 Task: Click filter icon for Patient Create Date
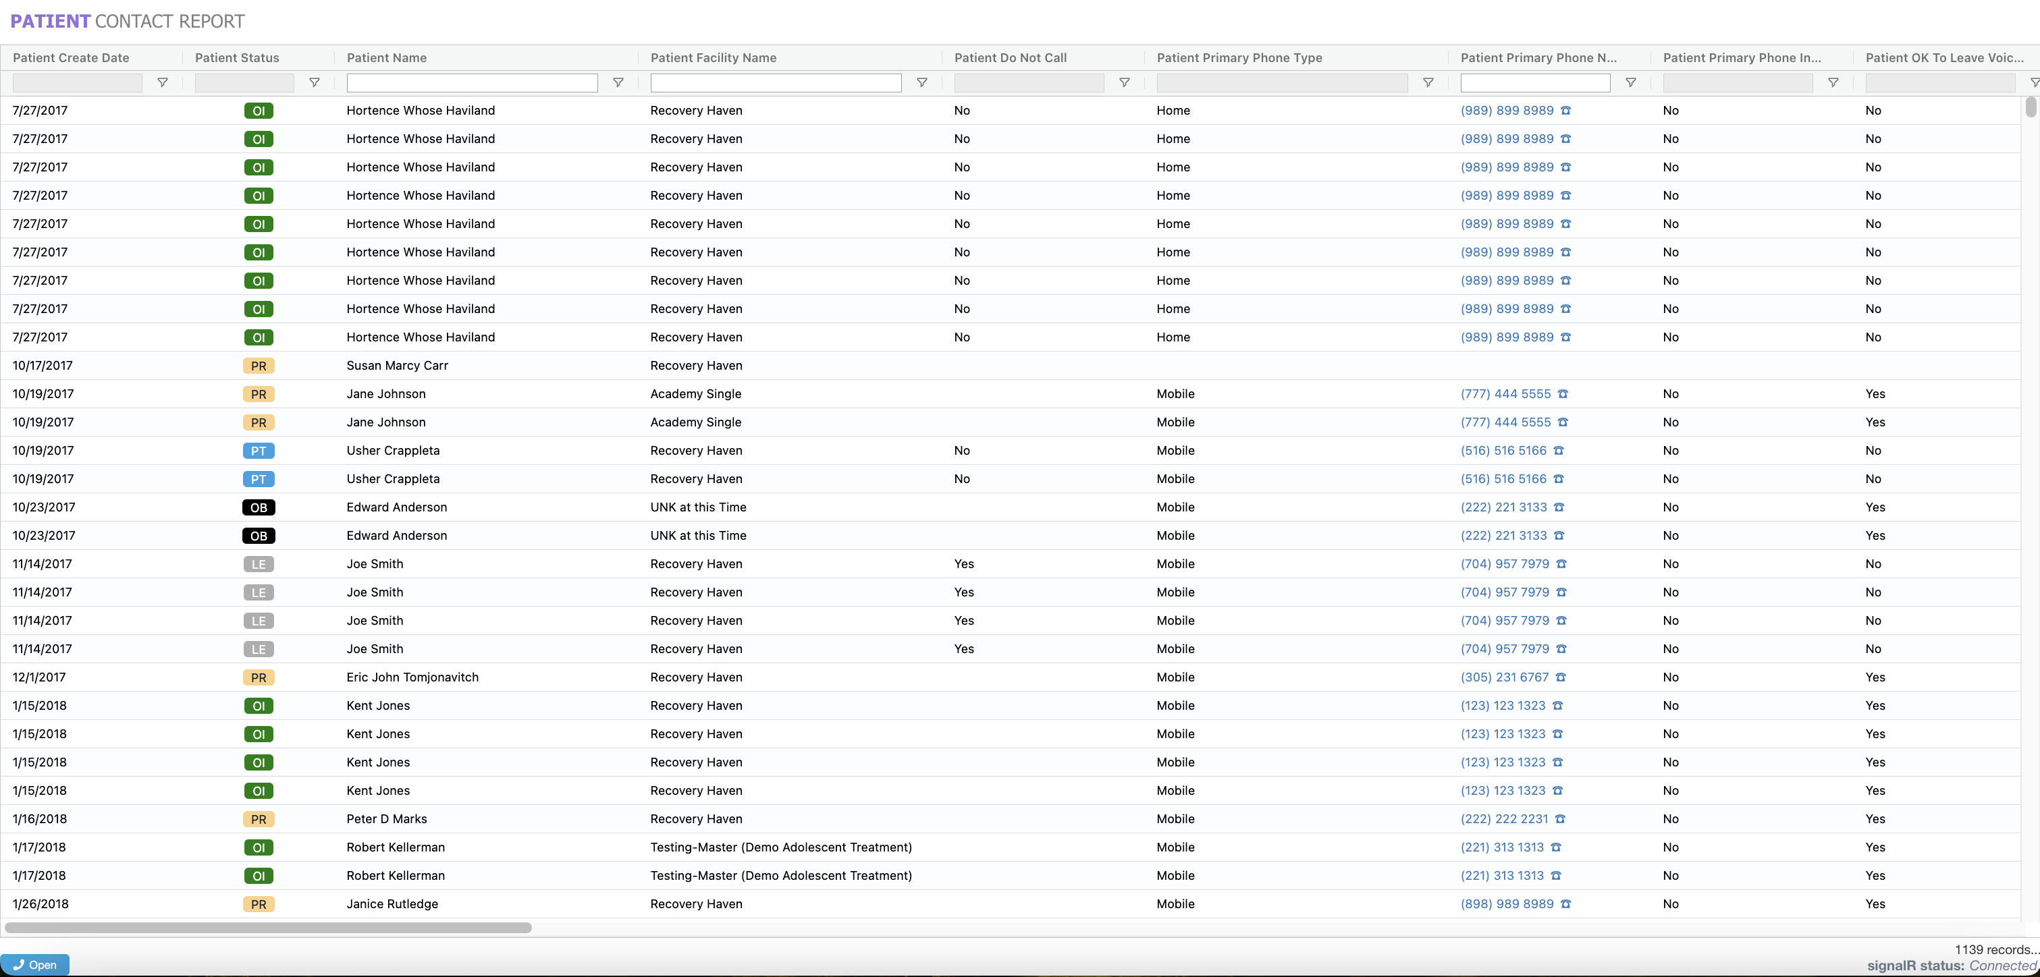coord(162,82)
